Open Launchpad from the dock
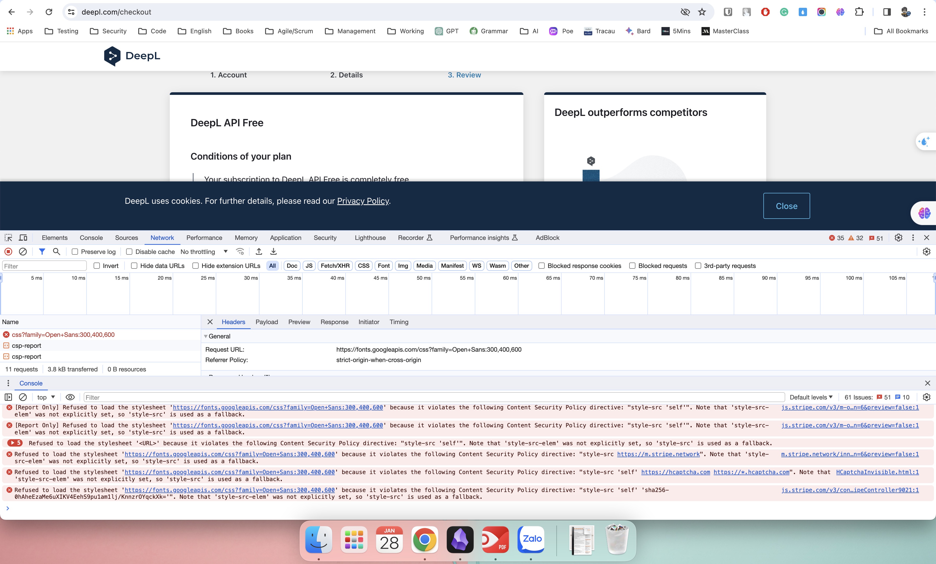Image resolution: width=936 pixels, height=564 pixels. coord(354,540)
